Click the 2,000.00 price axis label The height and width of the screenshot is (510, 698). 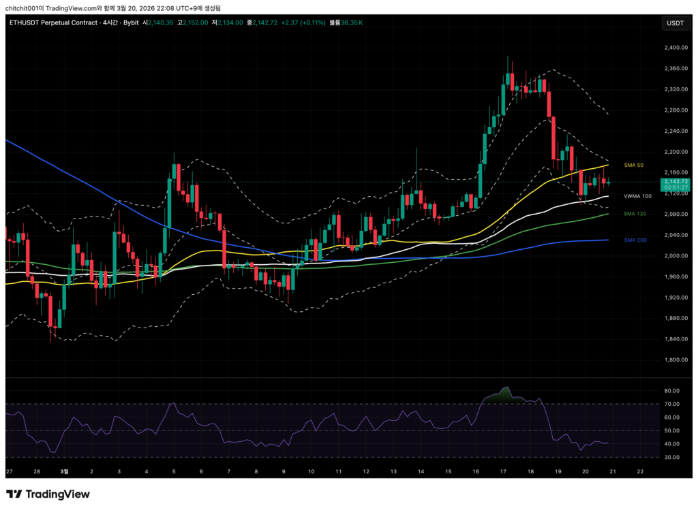tap(674, 256)
